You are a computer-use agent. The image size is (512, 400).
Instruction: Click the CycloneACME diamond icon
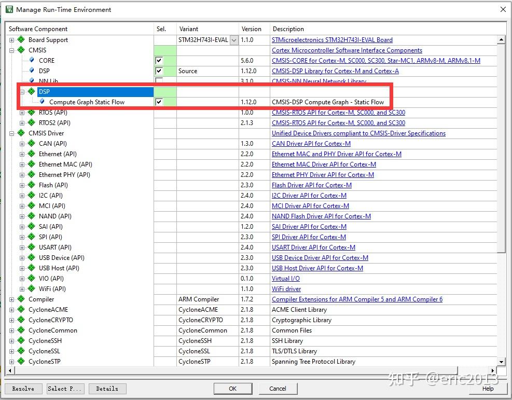[x=21, y=309]
